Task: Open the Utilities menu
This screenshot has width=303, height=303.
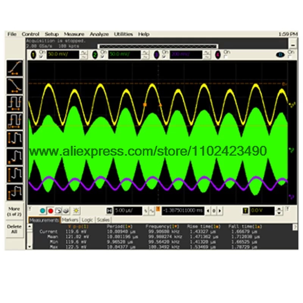Action: [123, 34]
